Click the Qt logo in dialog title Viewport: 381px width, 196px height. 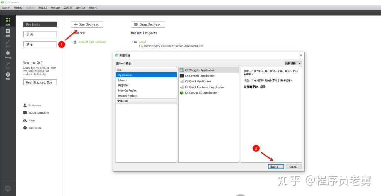[116, 55]
